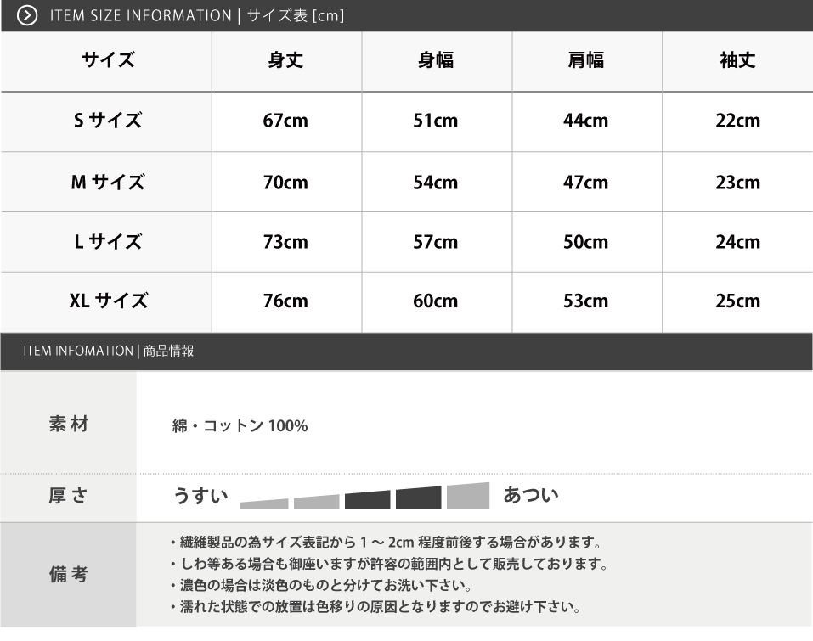Select the S サイズ row label
This screenshot has height=641, width=813.
107,121
